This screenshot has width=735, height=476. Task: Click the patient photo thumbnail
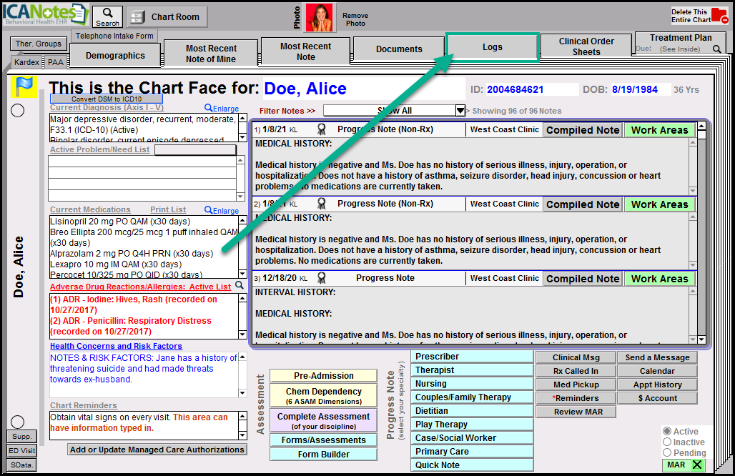[320, 18]
